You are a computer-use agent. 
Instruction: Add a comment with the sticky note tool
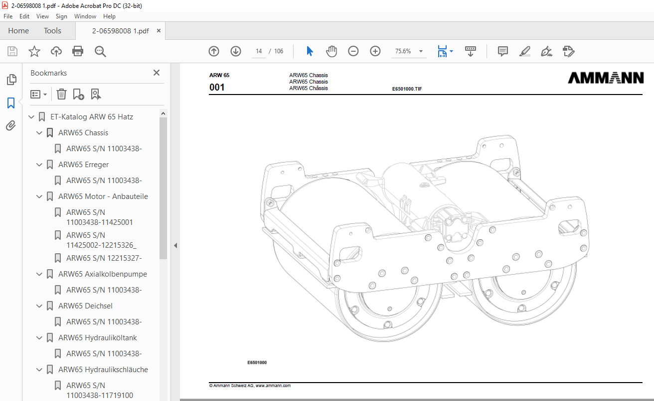pos(503,51)
